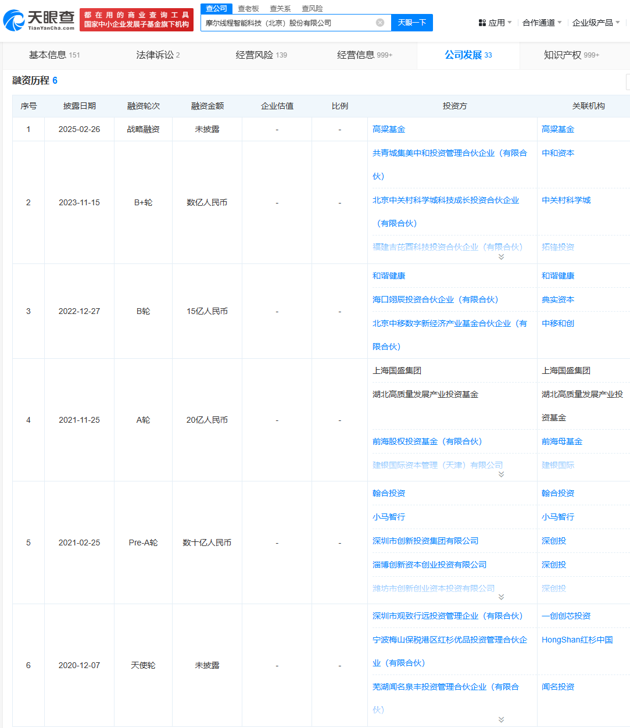Open the 拓锋投资 institution link
Image resolution: width=630 pixels, height=728 pixels.
click(558, 247)
